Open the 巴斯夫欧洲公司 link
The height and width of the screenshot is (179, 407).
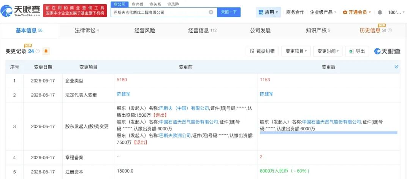click(x=175, y=135)
